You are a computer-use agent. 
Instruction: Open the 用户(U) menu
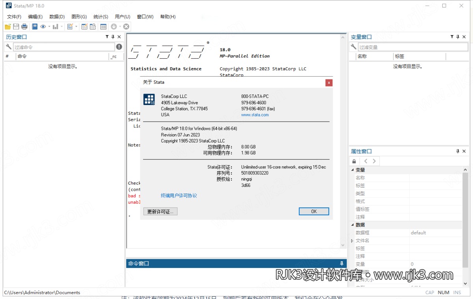122,17
